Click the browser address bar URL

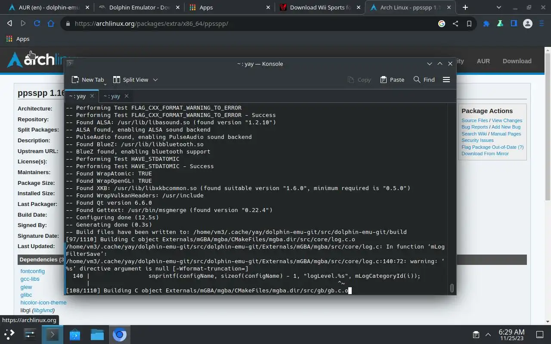[152, 24]
